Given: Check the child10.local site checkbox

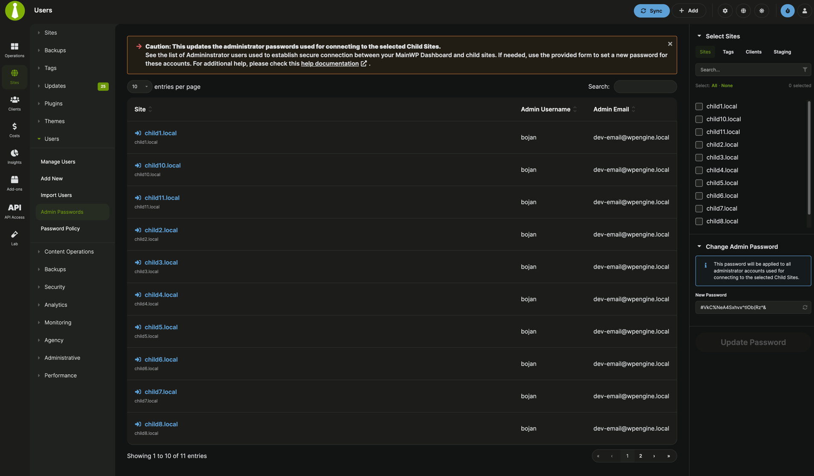Looking at the screenshot, I should pyautogui.click(x=699, y=119).
